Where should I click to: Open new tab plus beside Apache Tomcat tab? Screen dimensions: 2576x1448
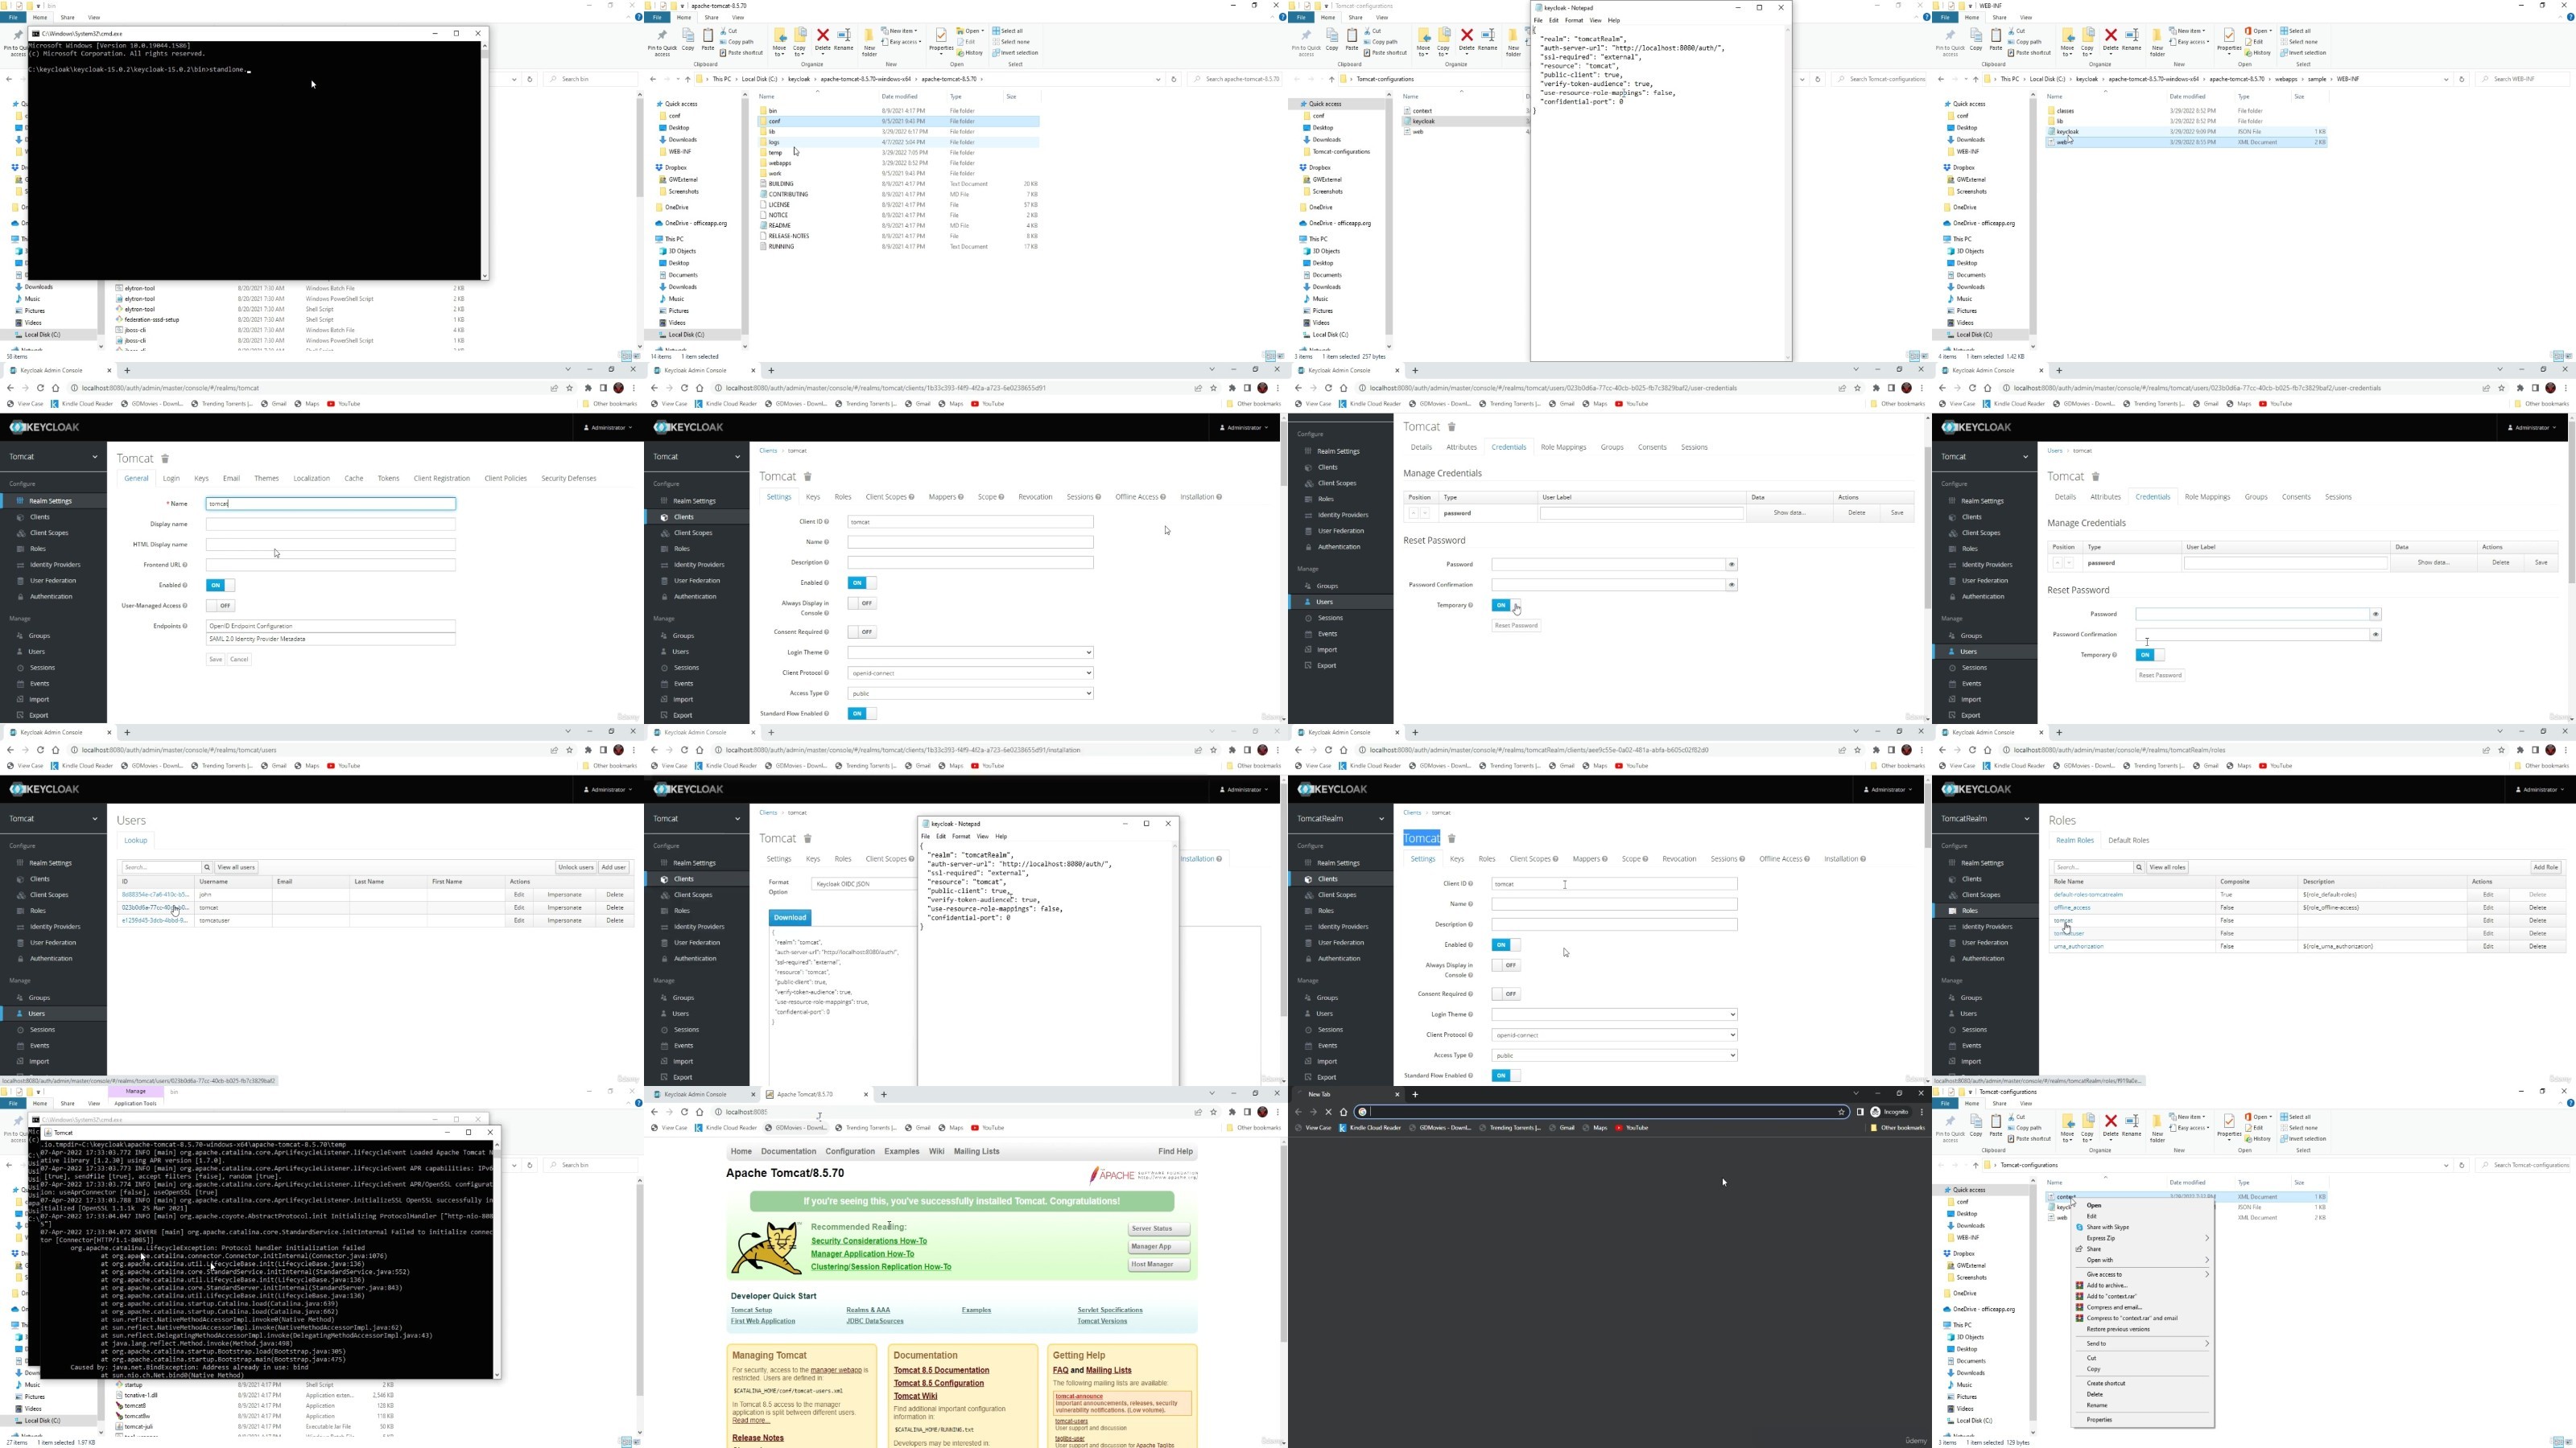coord(884,1094)
